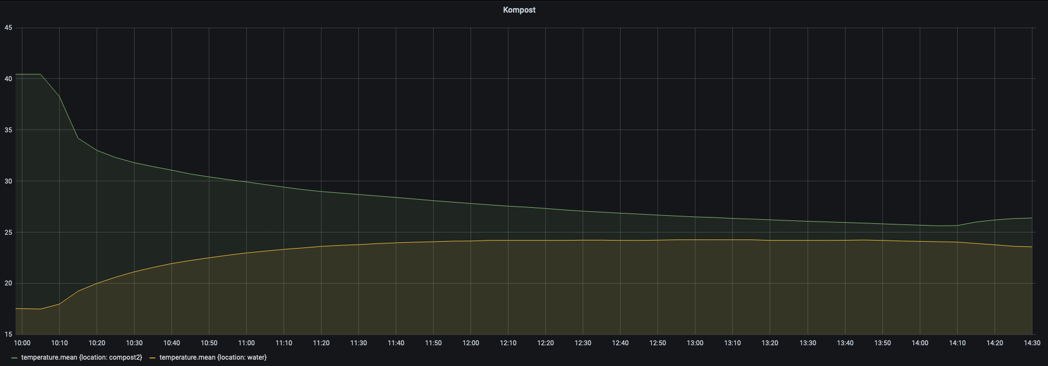The image size is (1048, 366).
Task: Select the 13:30 time axis label
Action: tap(808, 343)
